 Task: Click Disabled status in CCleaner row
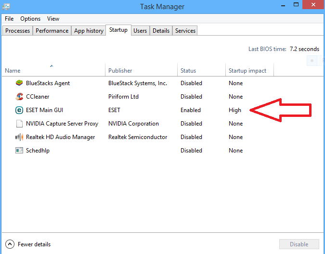point(191,97)
